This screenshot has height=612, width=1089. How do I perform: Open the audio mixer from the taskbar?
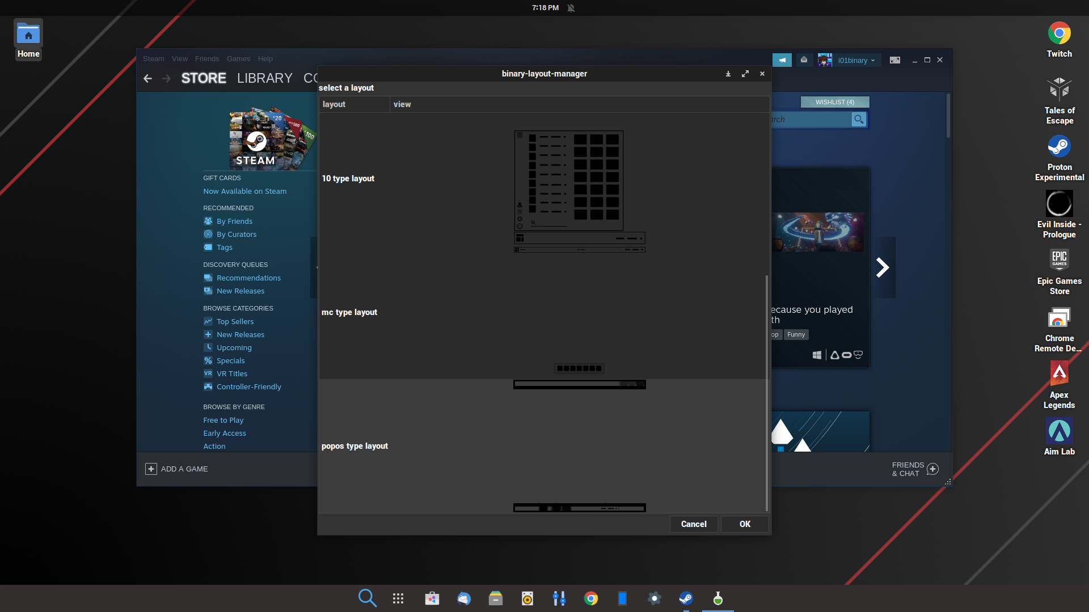tap(559, 598)
